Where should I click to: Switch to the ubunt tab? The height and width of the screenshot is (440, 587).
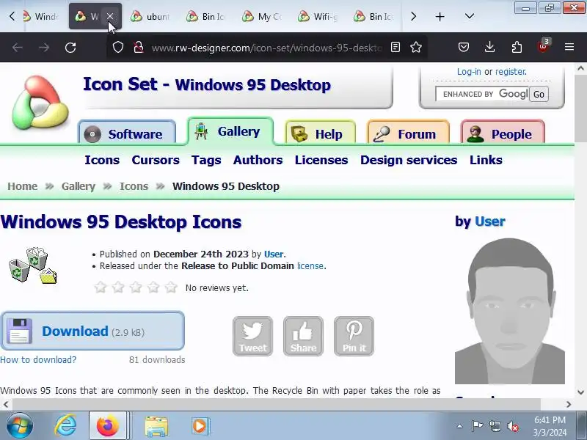coord(151,16)
